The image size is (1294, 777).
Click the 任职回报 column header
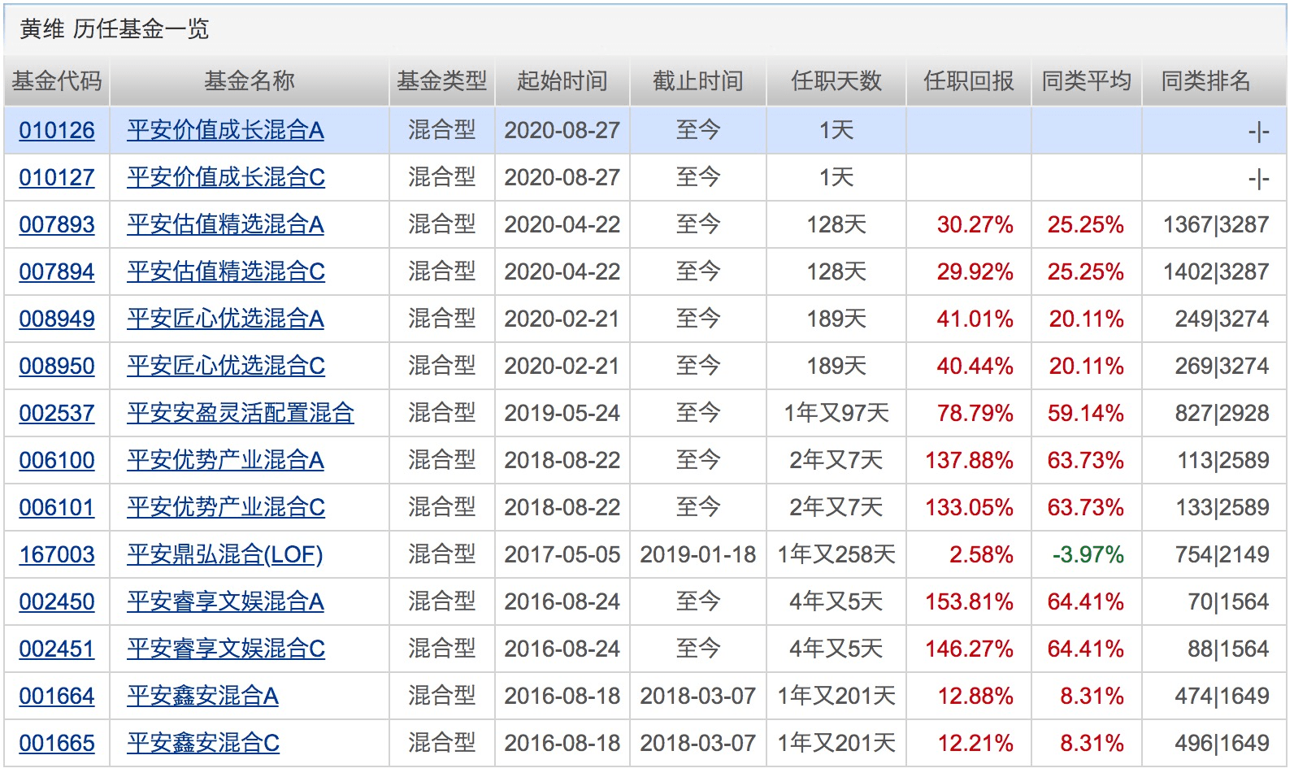click(969, 80)
